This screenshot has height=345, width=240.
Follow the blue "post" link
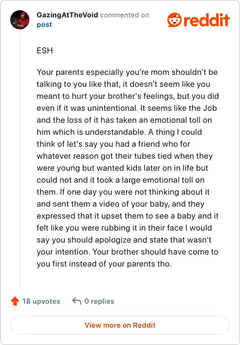(44, 25)
